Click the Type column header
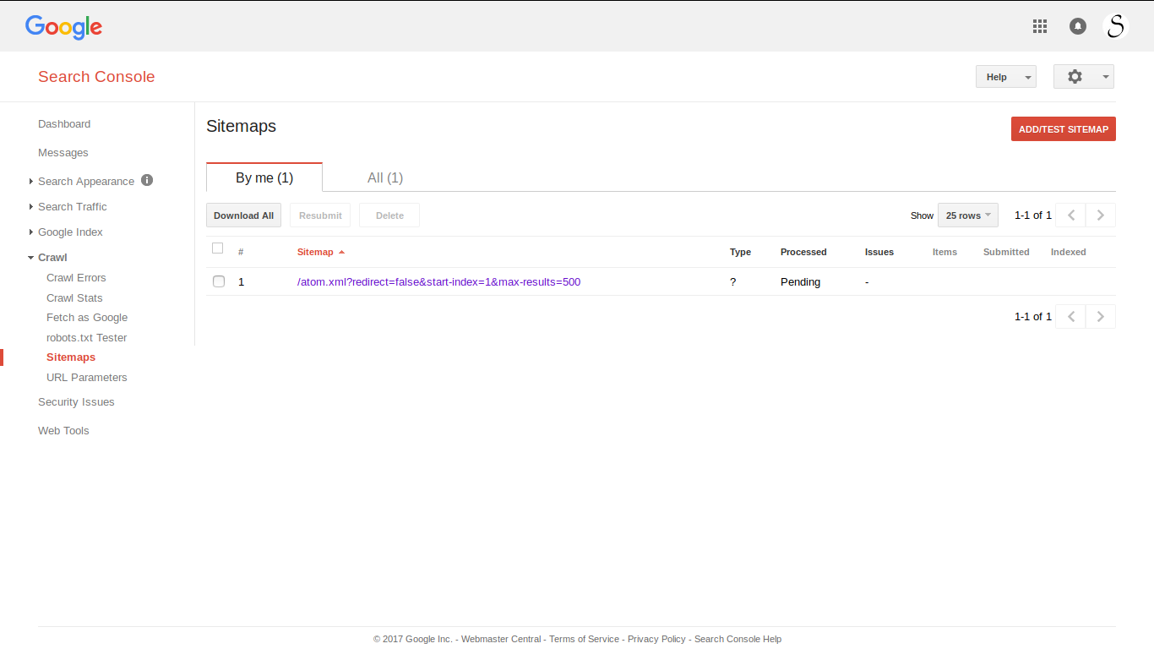Image resolution: width=1154 pixels, height=649 pixels. (740, 252)
